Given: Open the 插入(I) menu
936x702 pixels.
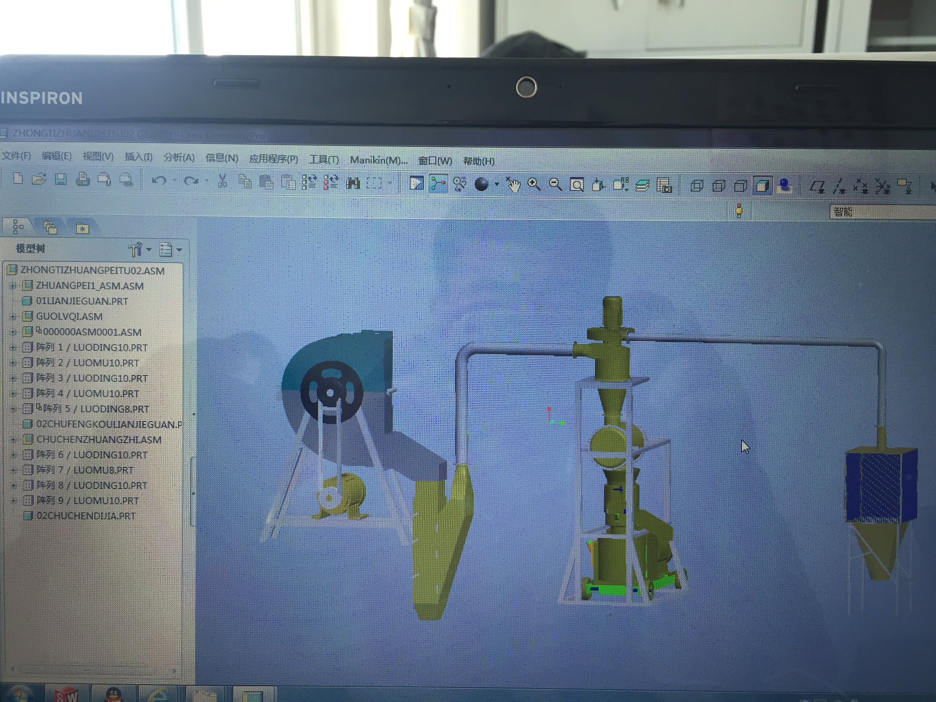Looking at the screenshot, I should (139, 157).
